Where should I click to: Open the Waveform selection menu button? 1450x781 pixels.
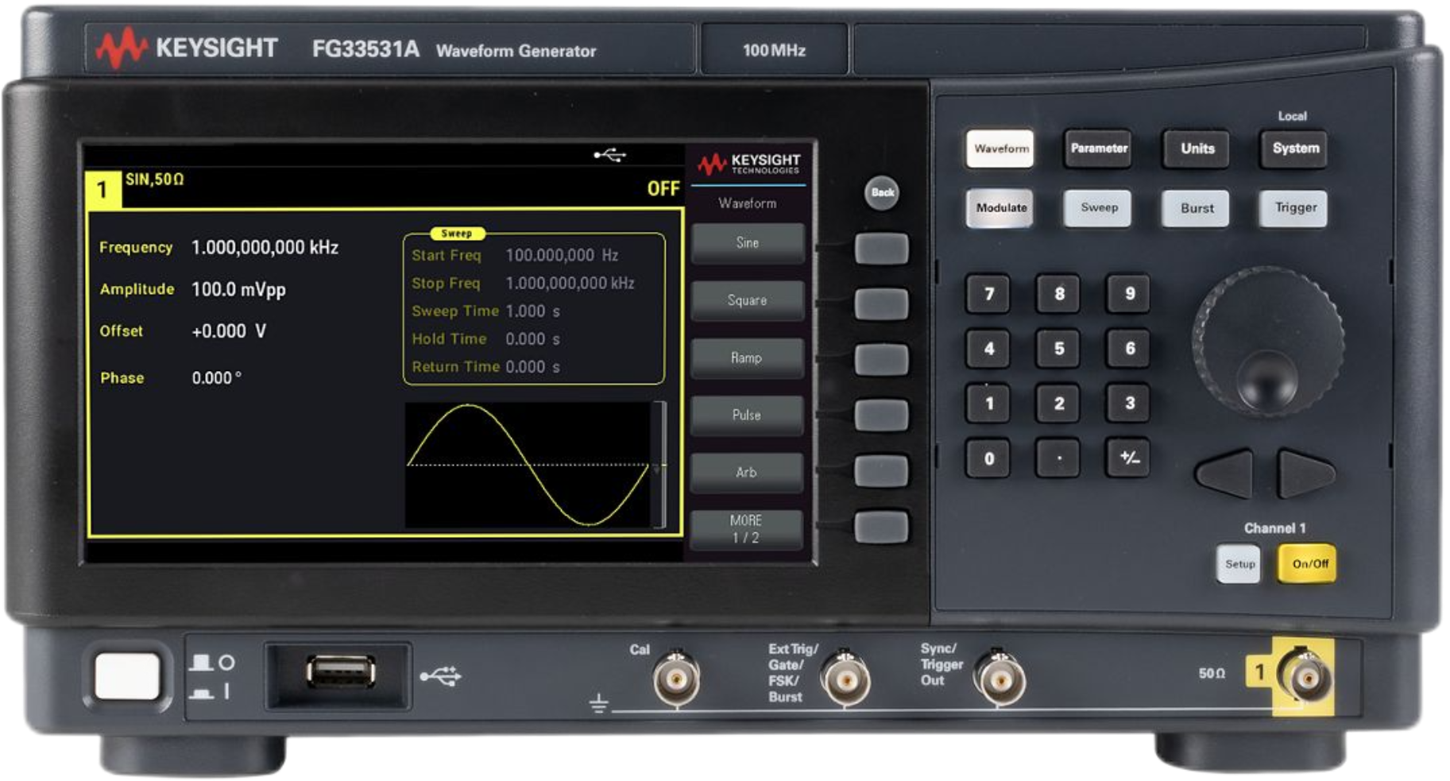click(1000, 149)
